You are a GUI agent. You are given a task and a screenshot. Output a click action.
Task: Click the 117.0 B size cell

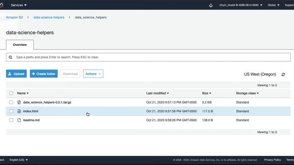point(207,111)
